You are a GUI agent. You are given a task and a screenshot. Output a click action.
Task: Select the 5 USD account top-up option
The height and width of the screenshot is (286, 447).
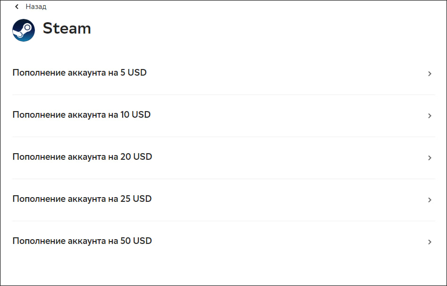79,73
